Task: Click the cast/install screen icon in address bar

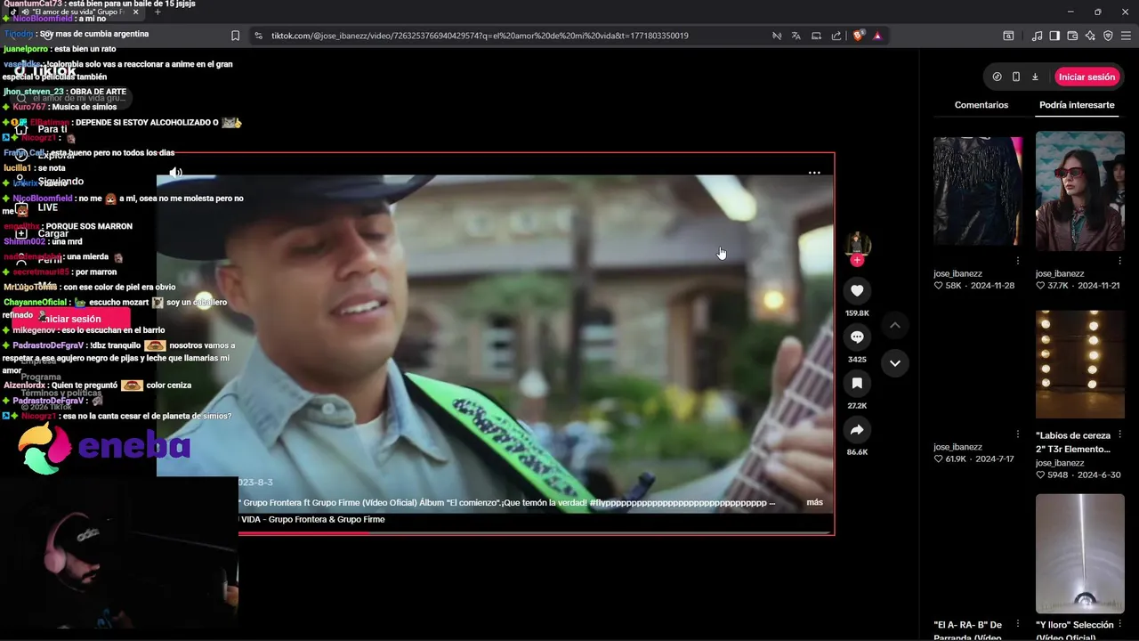Action: coord(816,36)
